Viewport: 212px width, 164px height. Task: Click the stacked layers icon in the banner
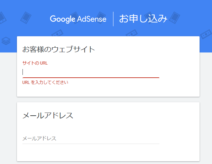pos(6,41)
